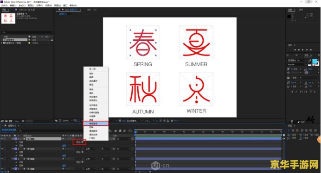
Task: Click the timeline current timecode
Action: click(9, 130)
